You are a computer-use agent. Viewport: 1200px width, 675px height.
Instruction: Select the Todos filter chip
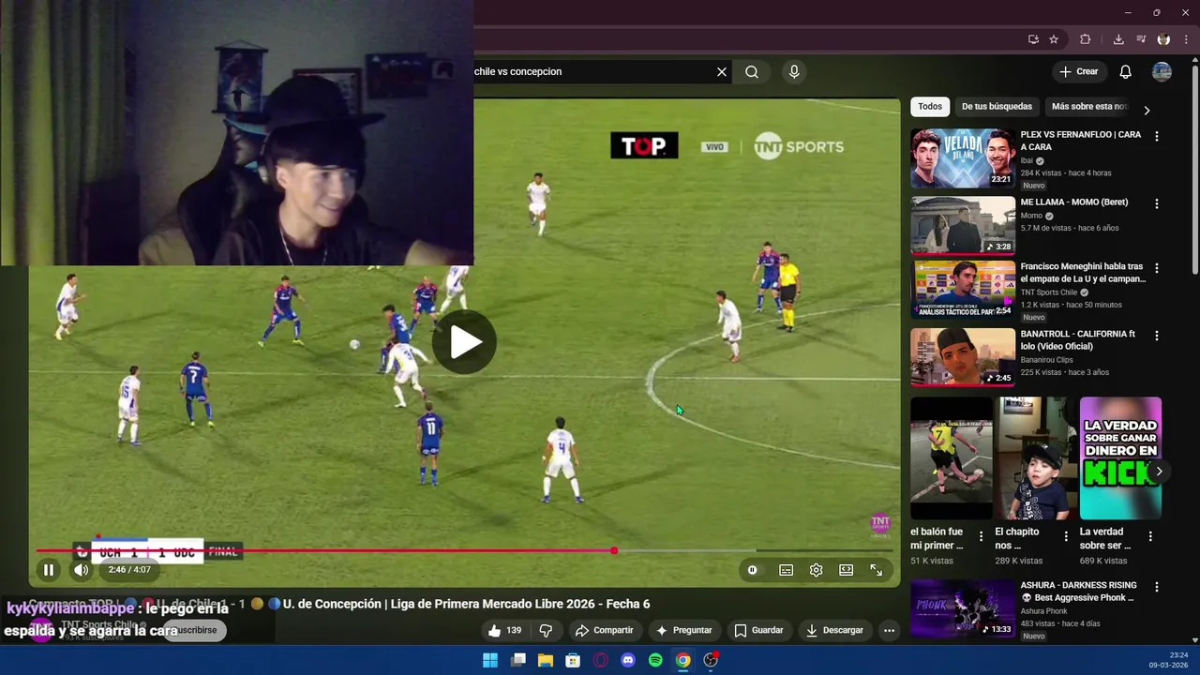click(930, 107)
